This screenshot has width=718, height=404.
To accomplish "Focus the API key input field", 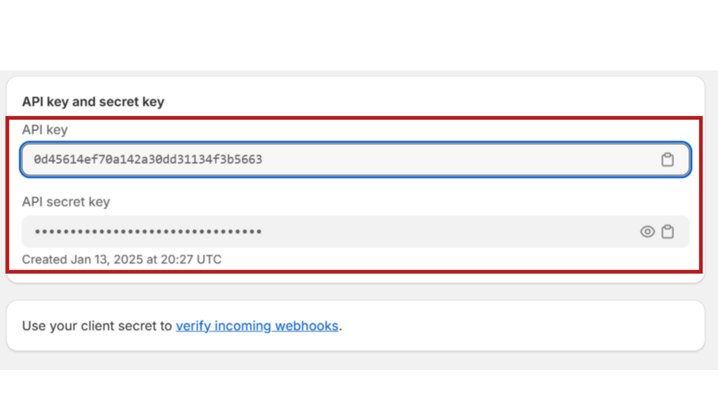I will (x=355, y=160).
